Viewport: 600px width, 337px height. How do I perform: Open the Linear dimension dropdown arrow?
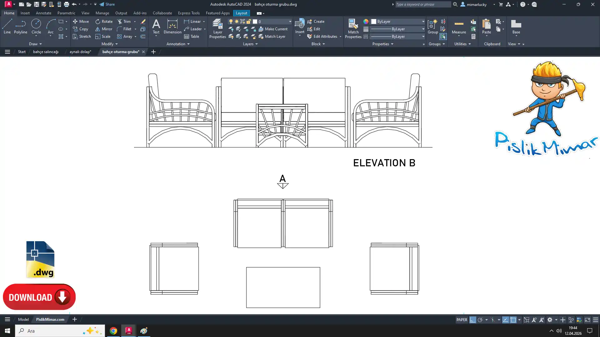point(204,22)
